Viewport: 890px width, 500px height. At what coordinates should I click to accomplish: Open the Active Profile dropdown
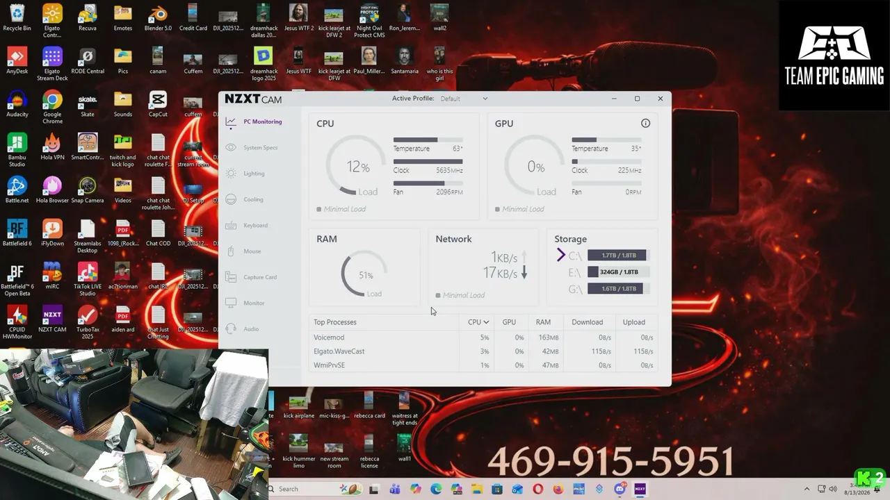point(464,99)
